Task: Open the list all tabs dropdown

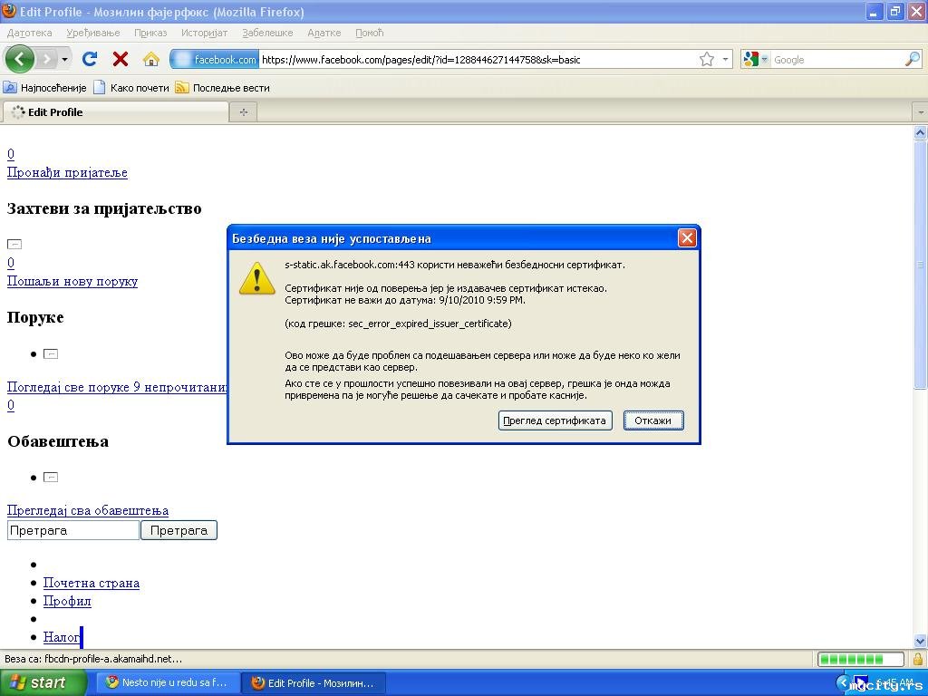Action: click(x=921, y=111)
